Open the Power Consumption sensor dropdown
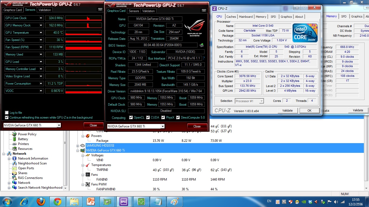The width and height of the screenshot is (369, 207). (x=41, y=84)
